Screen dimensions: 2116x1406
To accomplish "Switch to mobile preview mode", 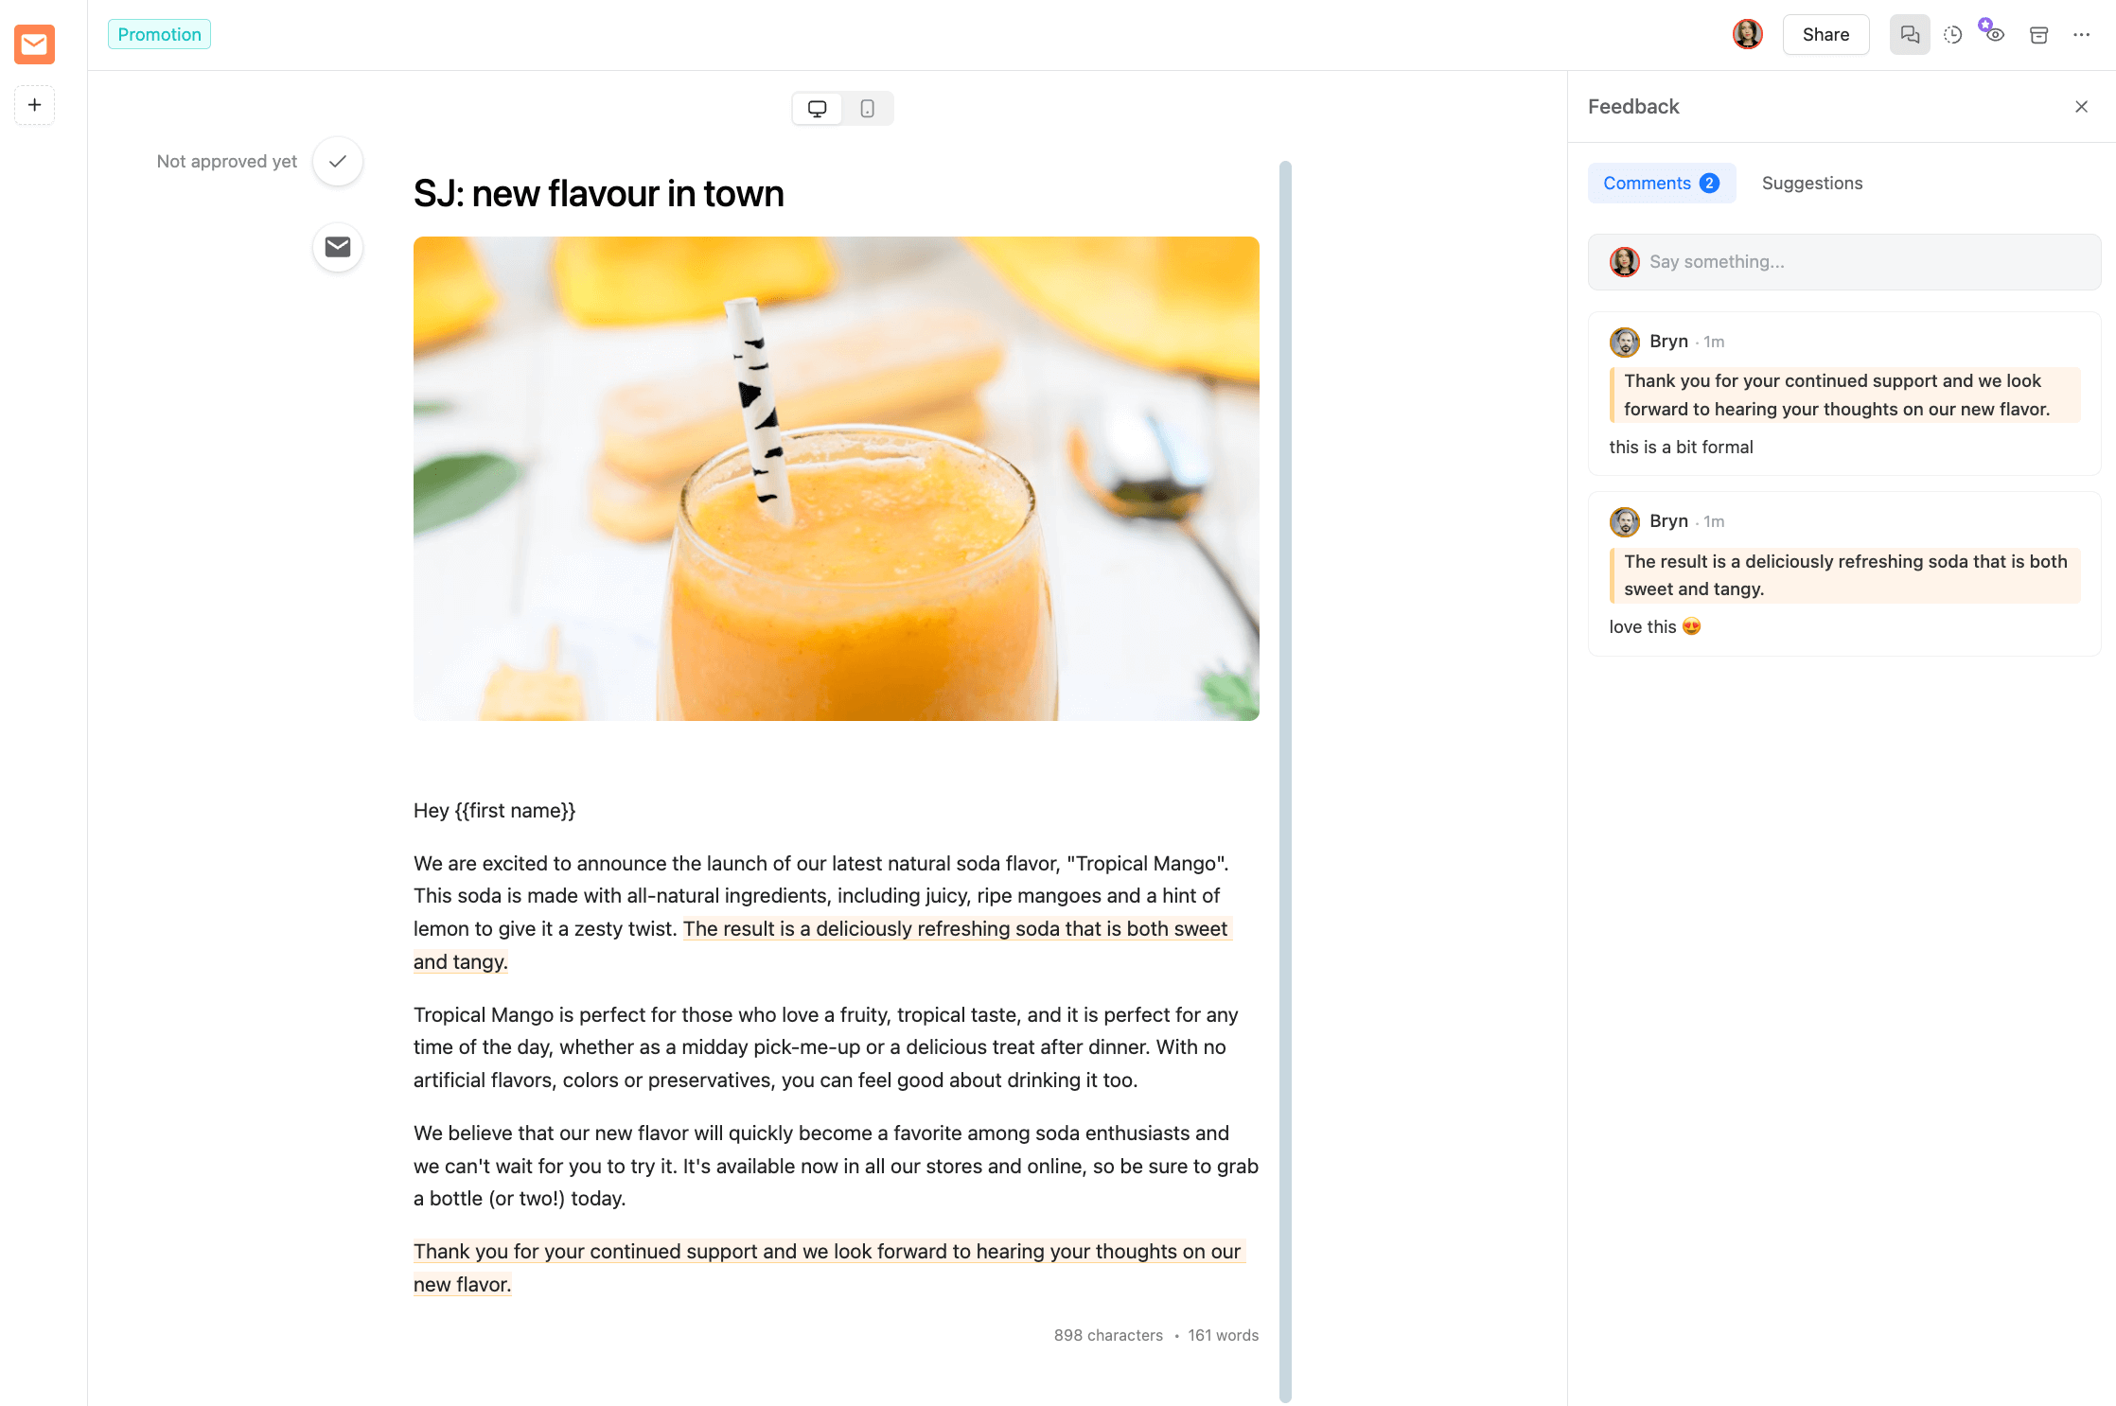I will [x=867, y=108].
